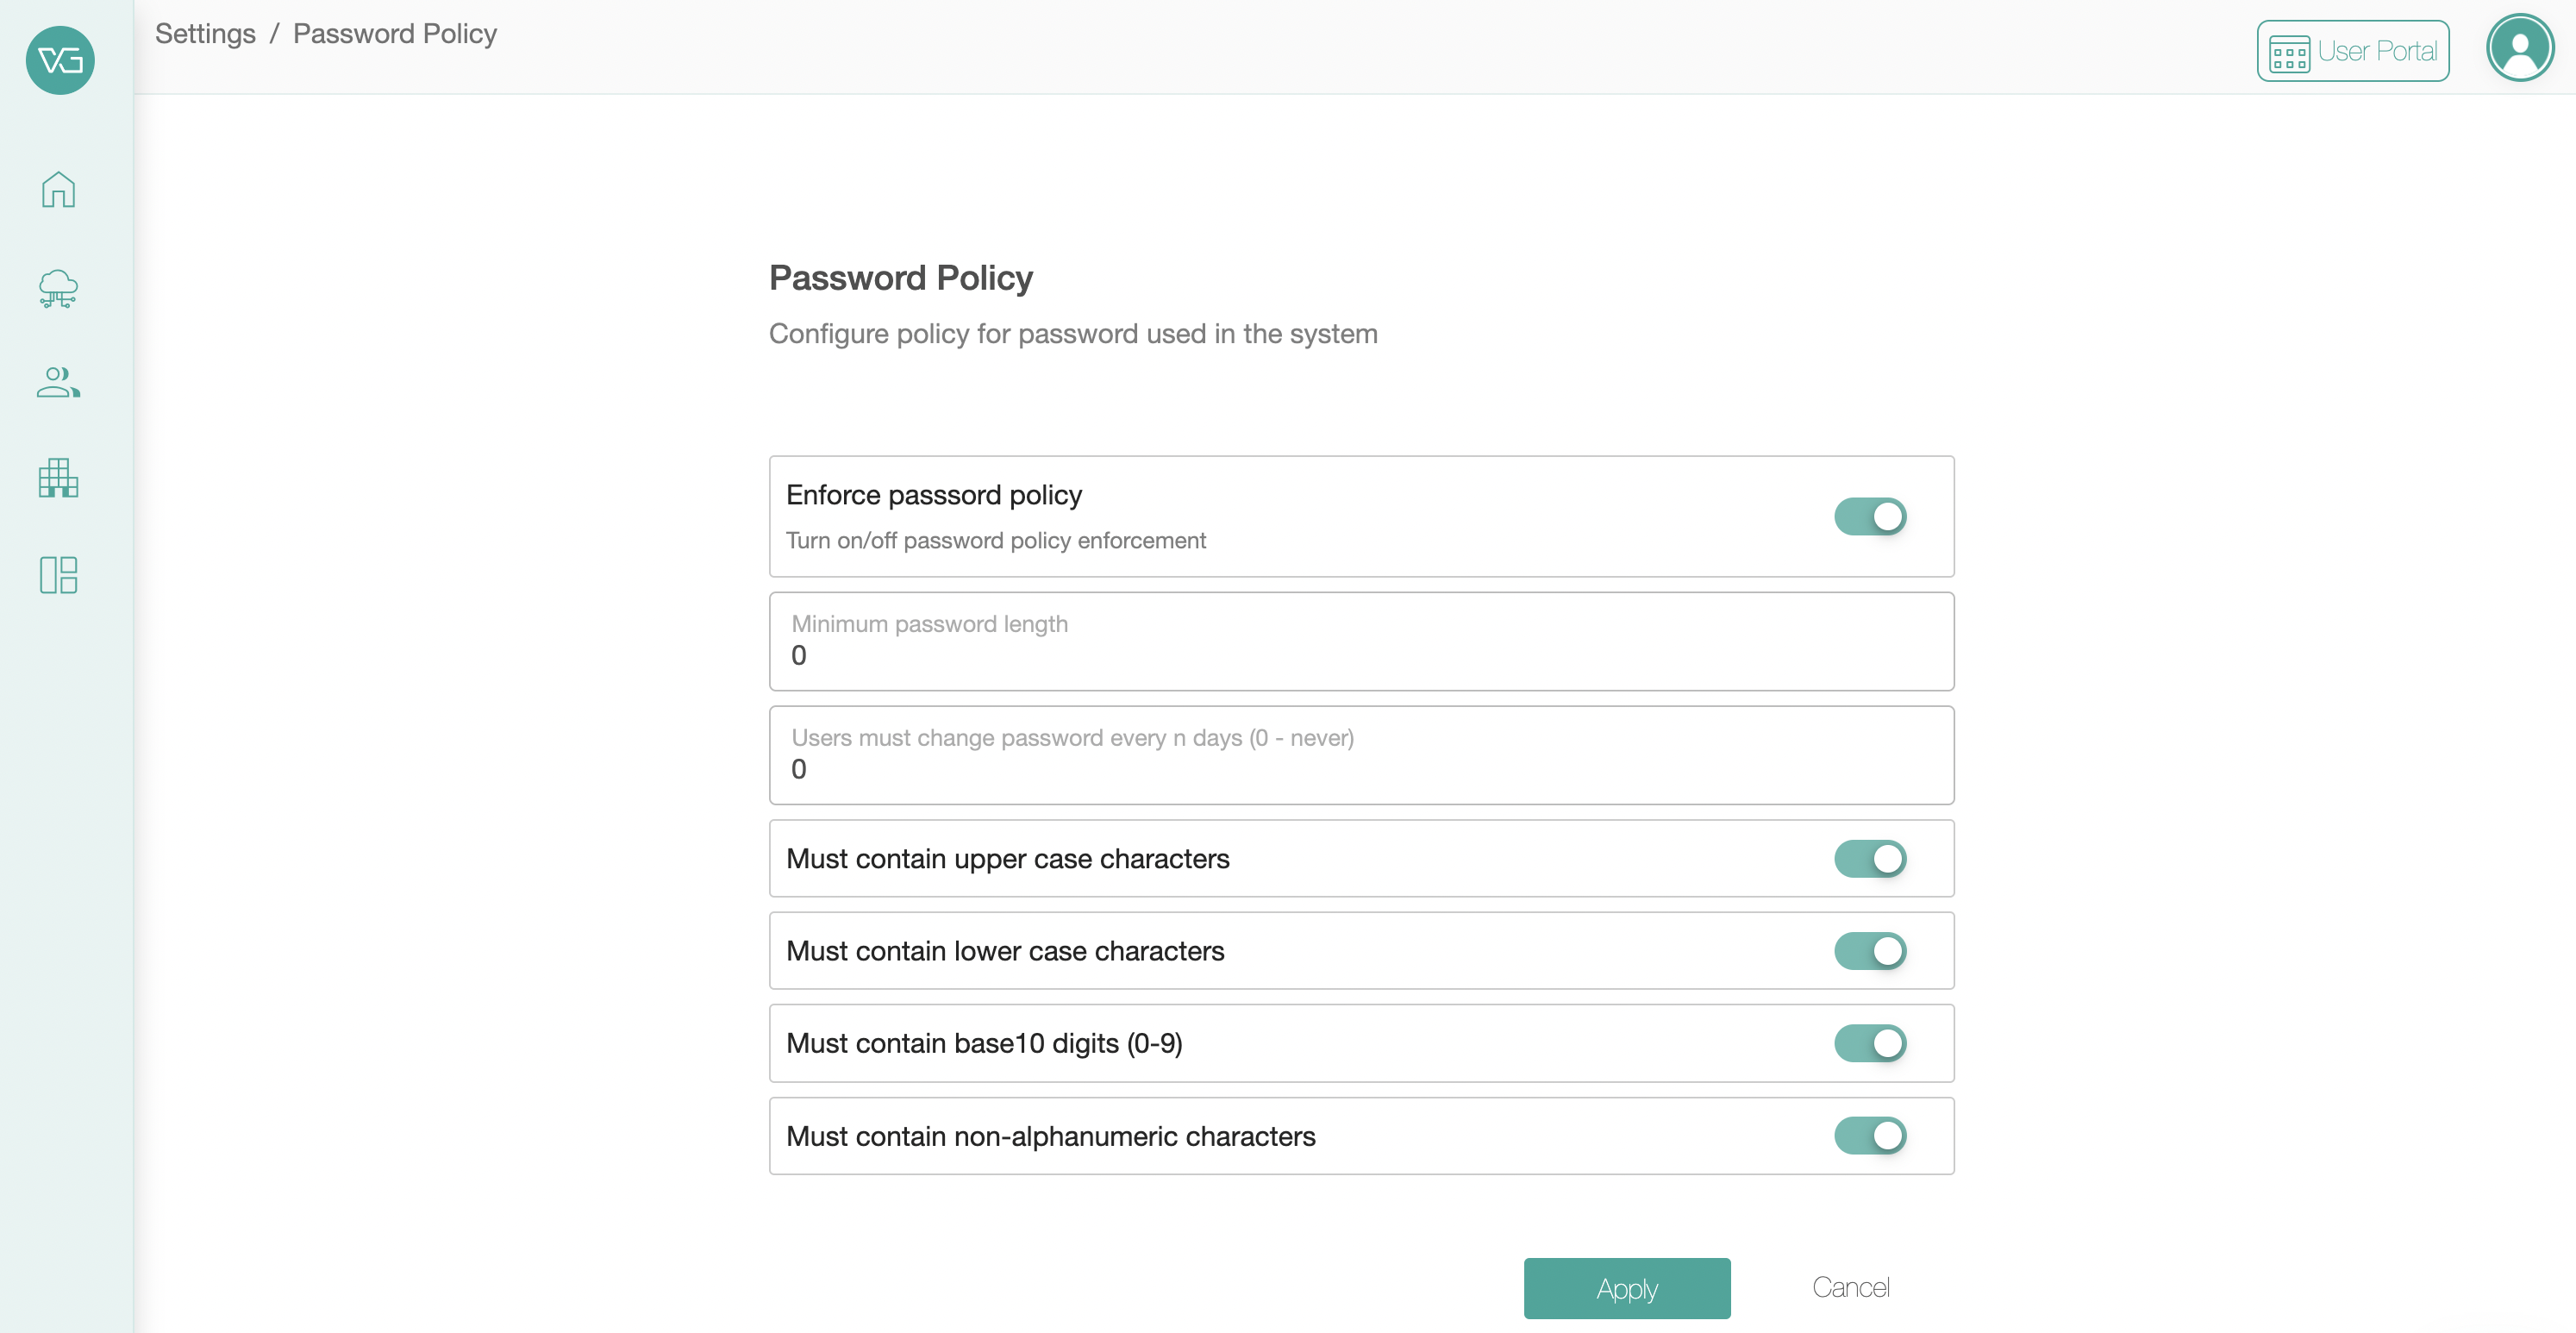Viewport: 2576px width, 1333px height.
Task: Focus the Minimum password length field
Action: tap(1360, 655)
